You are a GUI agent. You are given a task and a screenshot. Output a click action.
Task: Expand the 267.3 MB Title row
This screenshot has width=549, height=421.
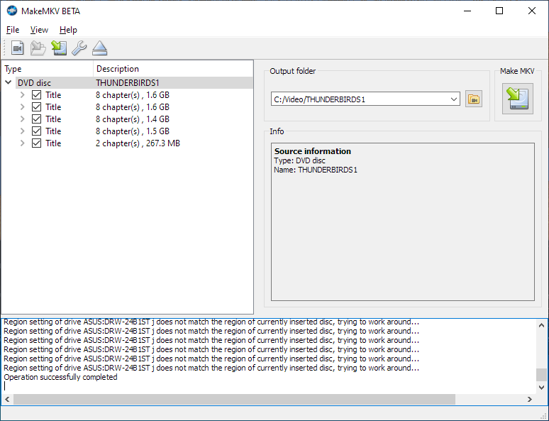pos(23,143)
